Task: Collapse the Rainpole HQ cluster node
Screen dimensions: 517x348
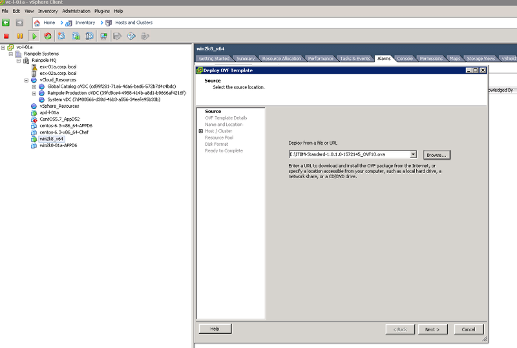Action: click(x=19, y=61)
